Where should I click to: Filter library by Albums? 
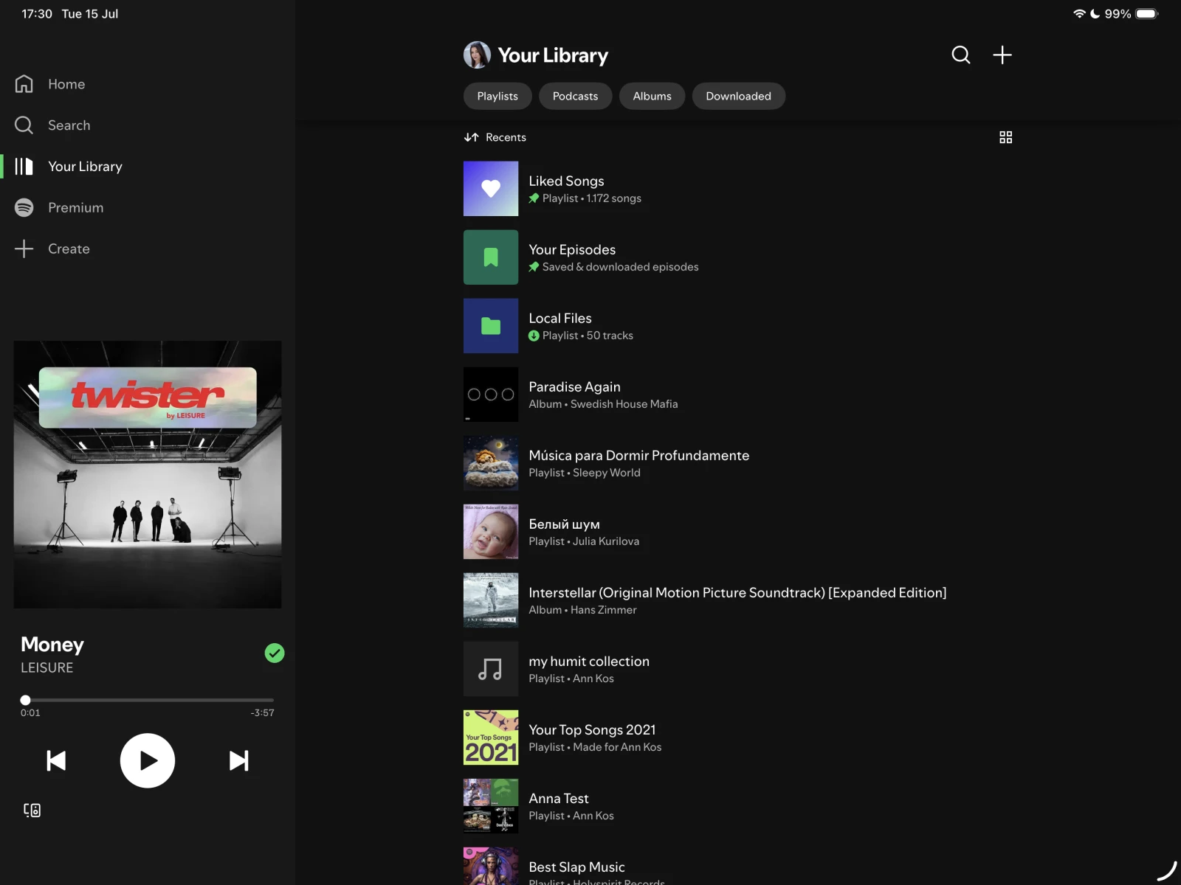(x=652, y=96)
